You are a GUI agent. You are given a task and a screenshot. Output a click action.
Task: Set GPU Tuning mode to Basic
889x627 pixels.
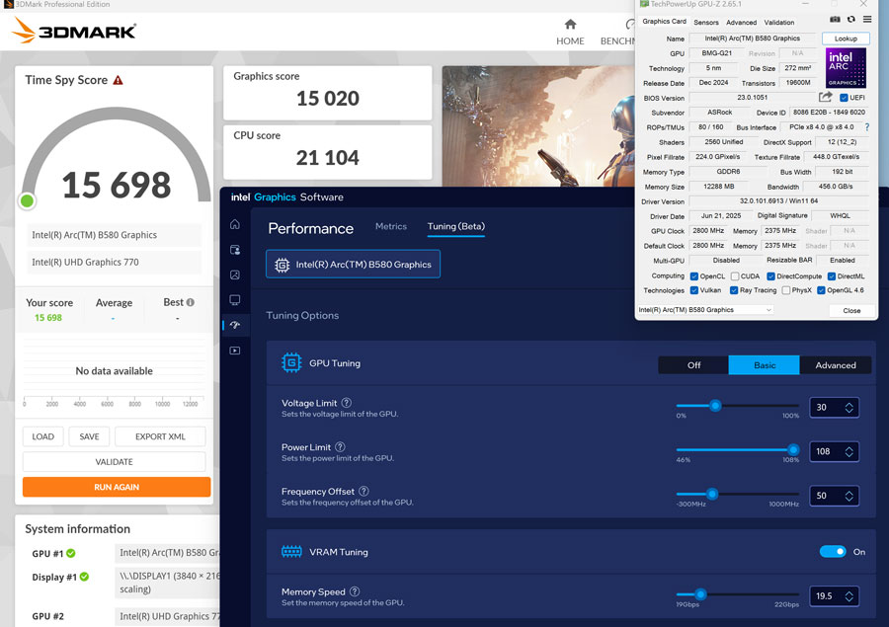[x=765, y=365]
